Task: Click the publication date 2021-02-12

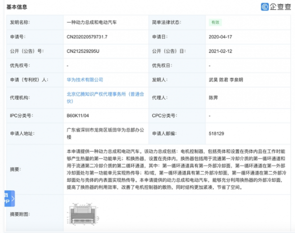Action: coord(220,51)
